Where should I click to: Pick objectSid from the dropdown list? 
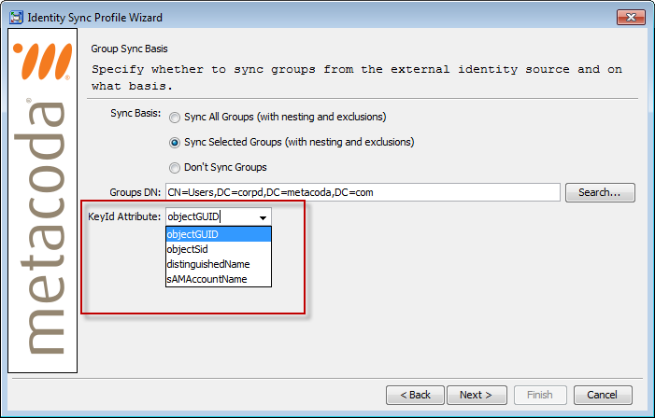[219, 249]
